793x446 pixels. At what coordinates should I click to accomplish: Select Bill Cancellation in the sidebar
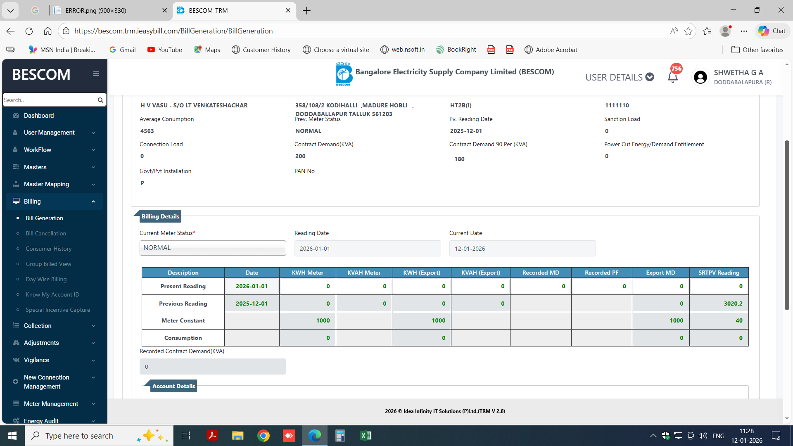(x=46, y=233)
